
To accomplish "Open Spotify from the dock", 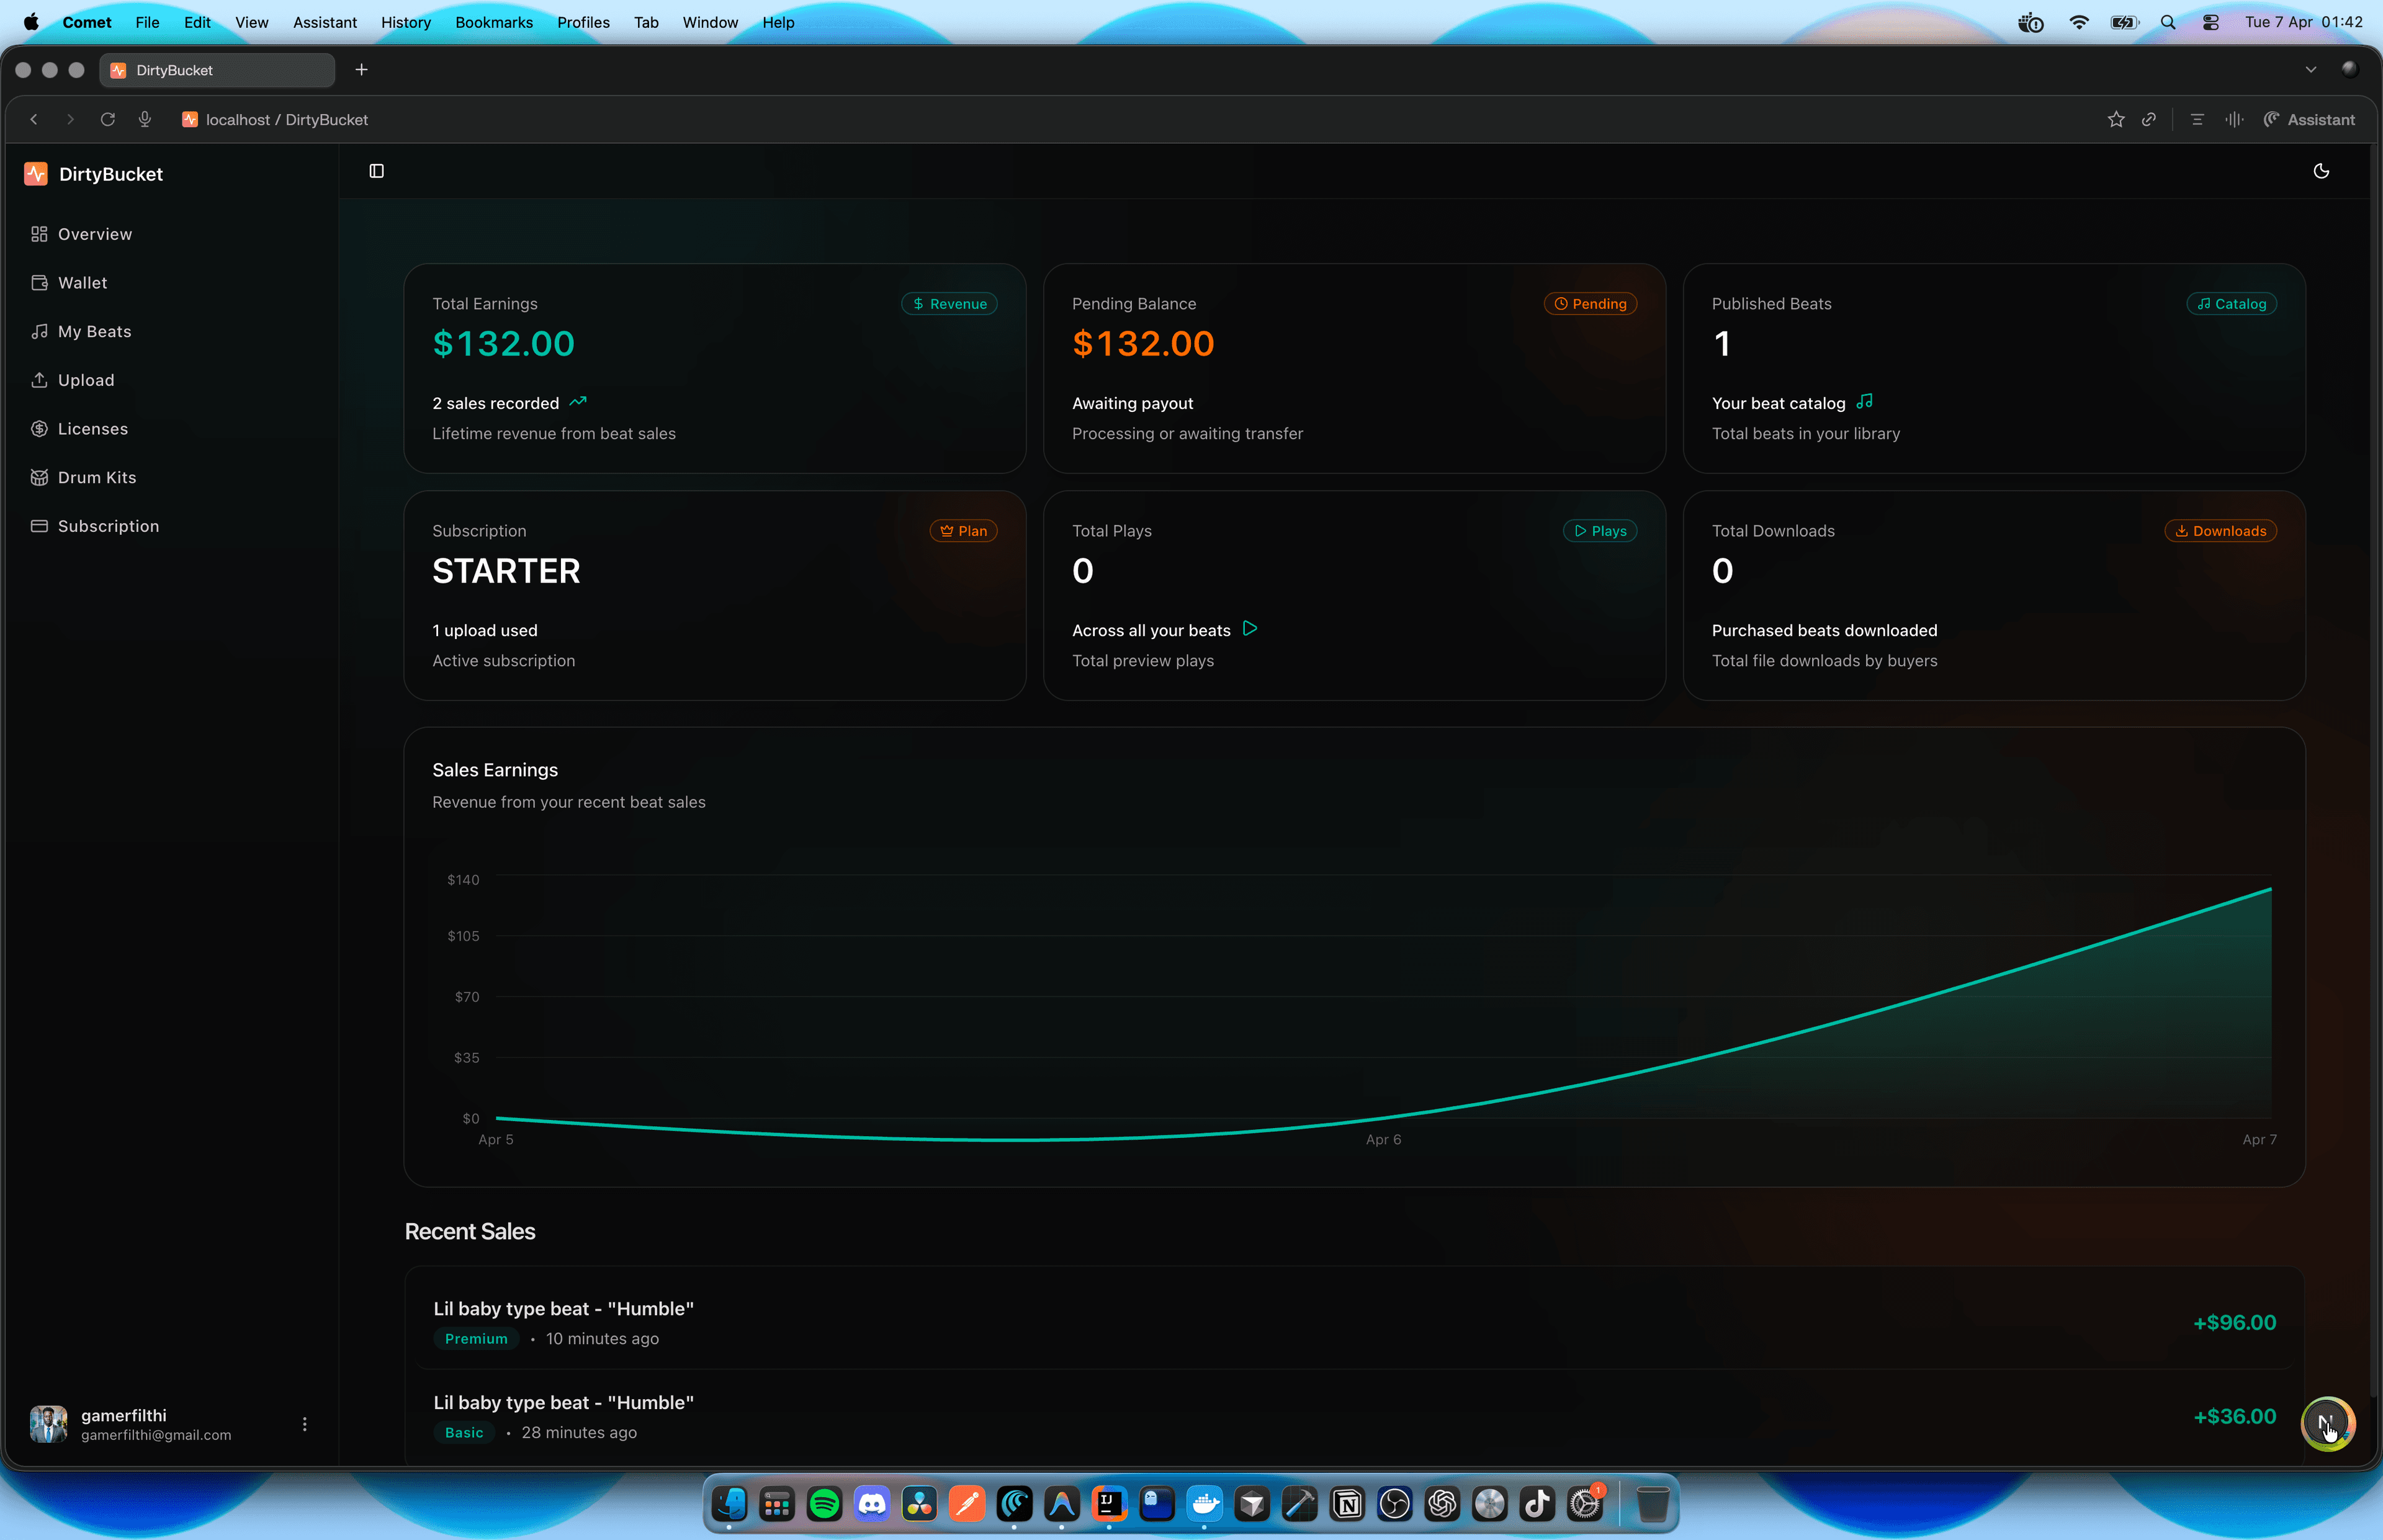I will [x=824, y=1503].
